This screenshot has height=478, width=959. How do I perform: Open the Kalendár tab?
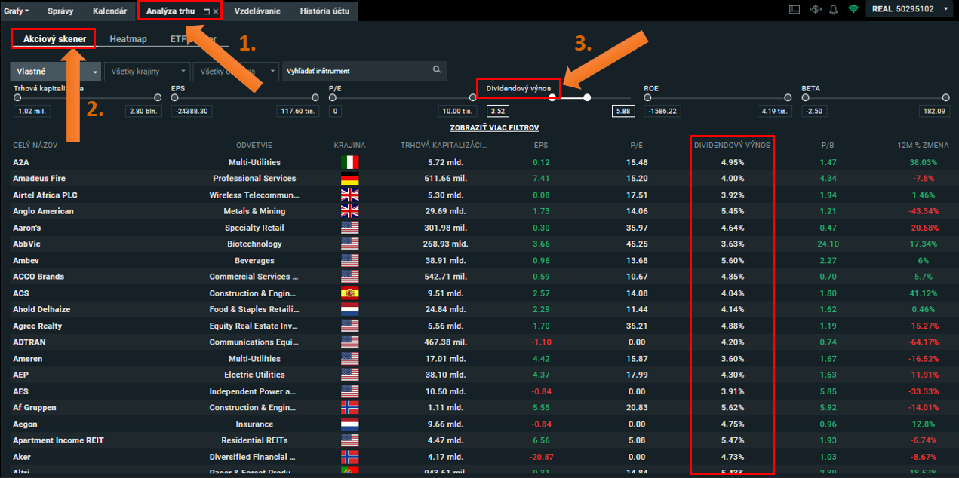(x=109, y=11)
